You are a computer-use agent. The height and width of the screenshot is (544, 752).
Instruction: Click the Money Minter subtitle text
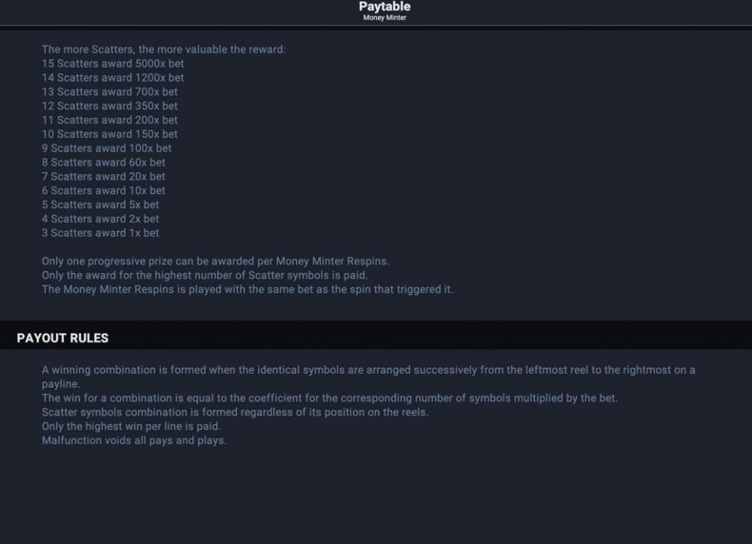[x=385, y=18]
